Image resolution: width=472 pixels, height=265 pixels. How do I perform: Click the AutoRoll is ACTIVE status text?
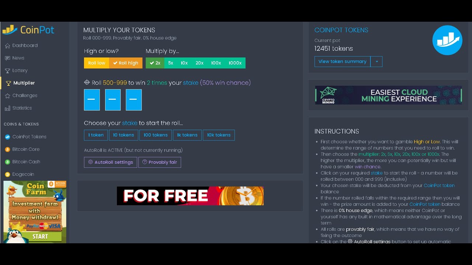pos(133,150)
